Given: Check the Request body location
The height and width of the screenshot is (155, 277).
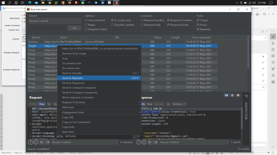Looking at the screenshot, I should 142,24.
